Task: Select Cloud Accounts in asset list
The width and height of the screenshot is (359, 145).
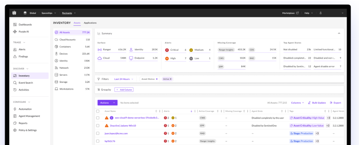Action: (72, 40)
